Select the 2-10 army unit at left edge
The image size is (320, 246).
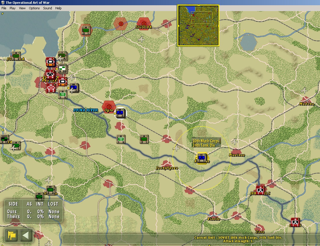[4, 139]
